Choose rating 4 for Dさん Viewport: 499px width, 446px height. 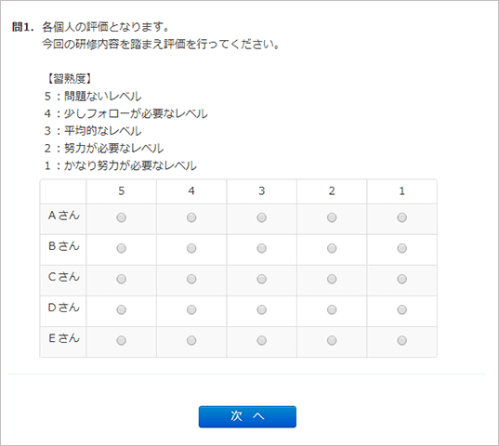pos(191,309)
